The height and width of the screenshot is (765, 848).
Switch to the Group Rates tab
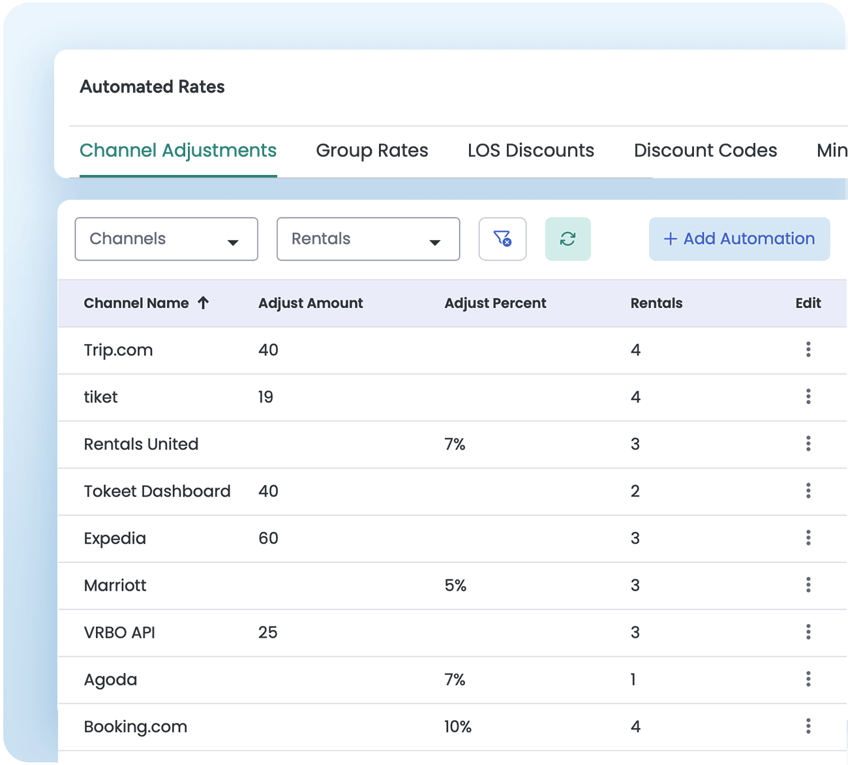tap(372, 150)
